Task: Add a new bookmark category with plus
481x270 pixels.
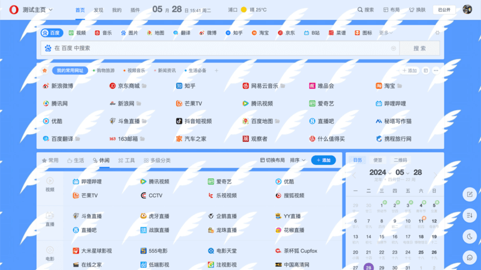Action: click(216, 70)
